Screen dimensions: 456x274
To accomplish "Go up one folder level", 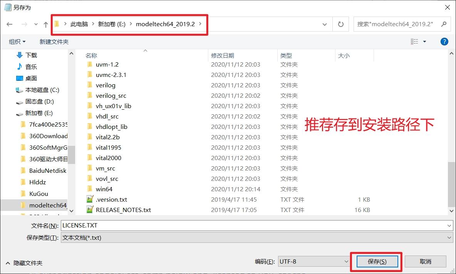I will point(46,24).
